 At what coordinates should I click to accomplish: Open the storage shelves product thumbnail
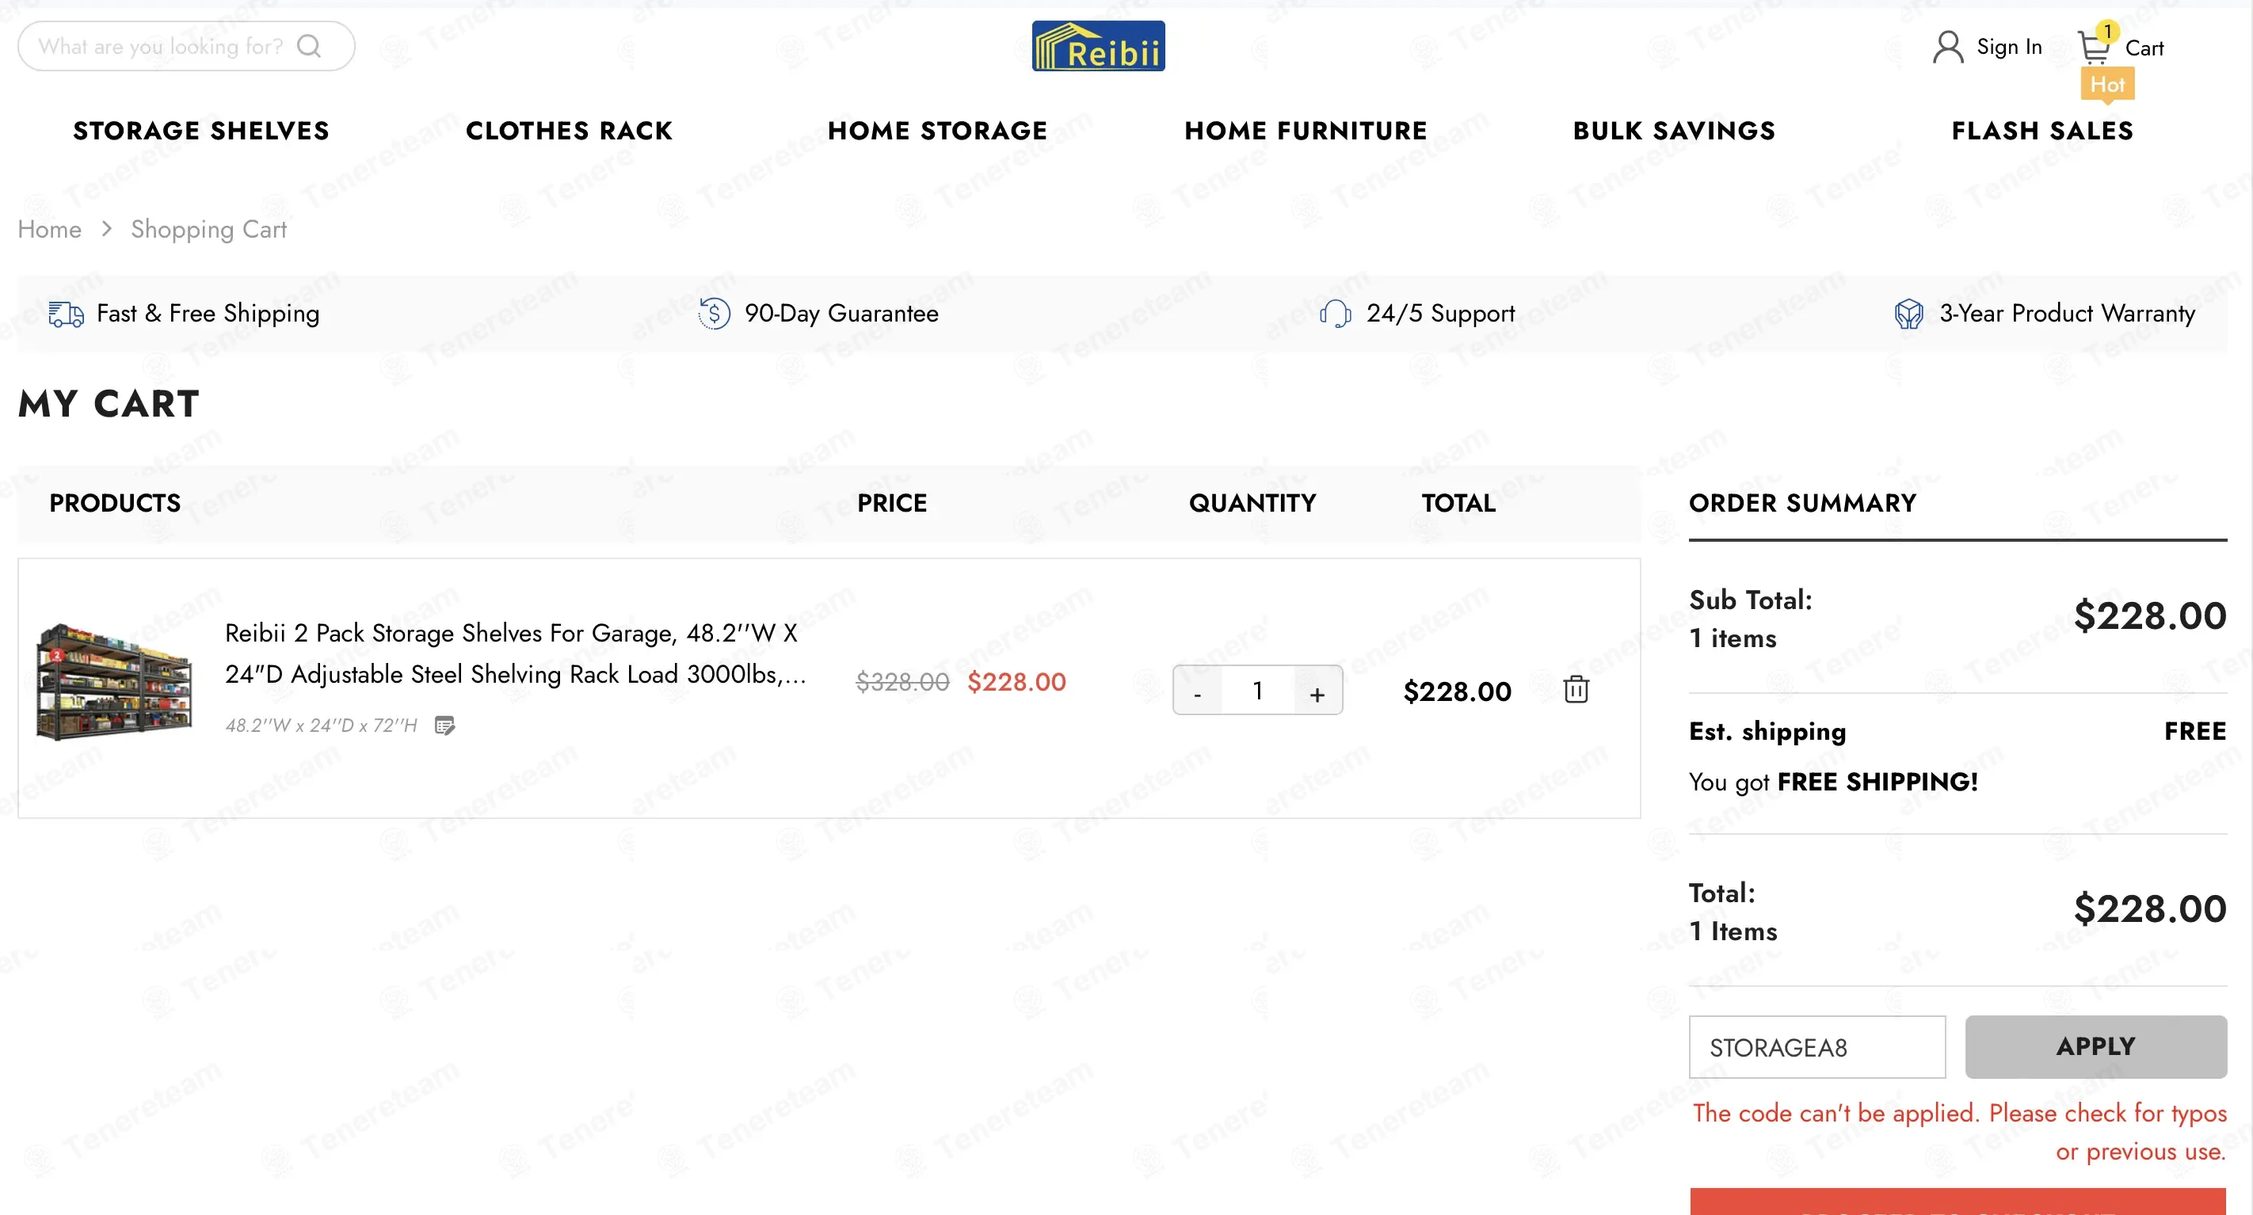click(114, 682)
